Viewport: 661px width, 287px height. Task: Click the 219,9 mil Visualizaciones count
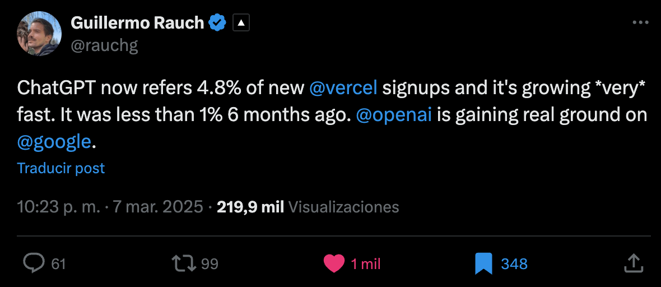click(x=308, y=207)
